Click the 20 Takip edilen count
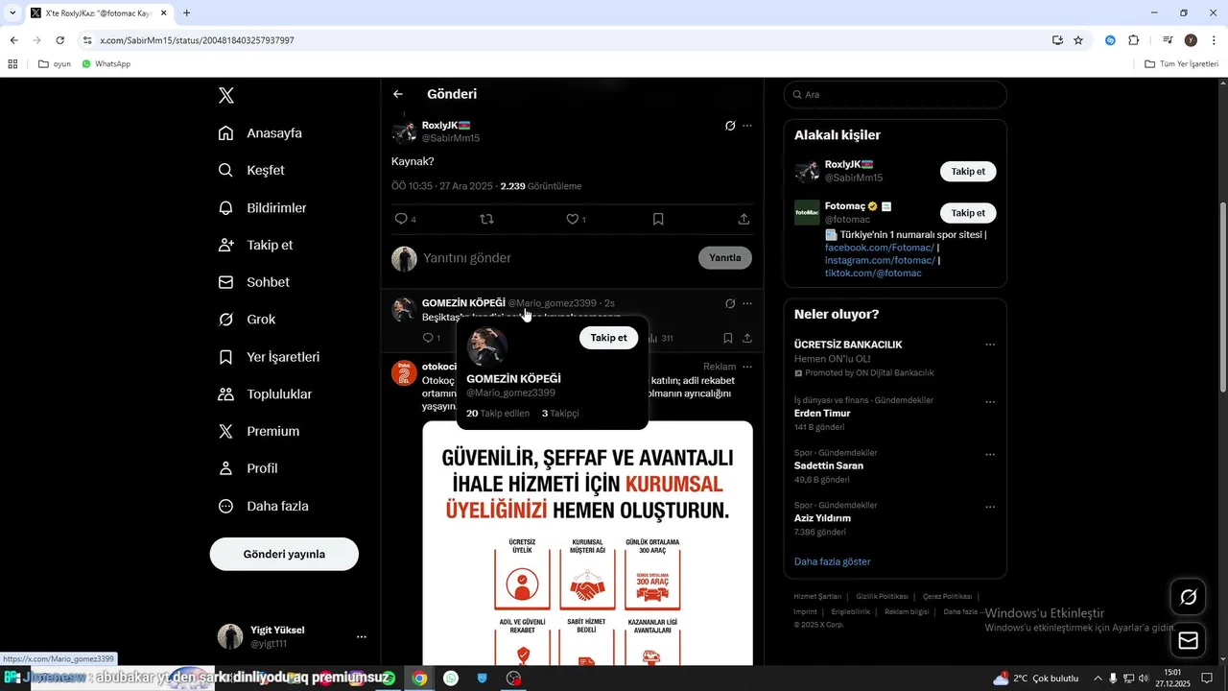The image size is (1228, 691). (498, 414)
